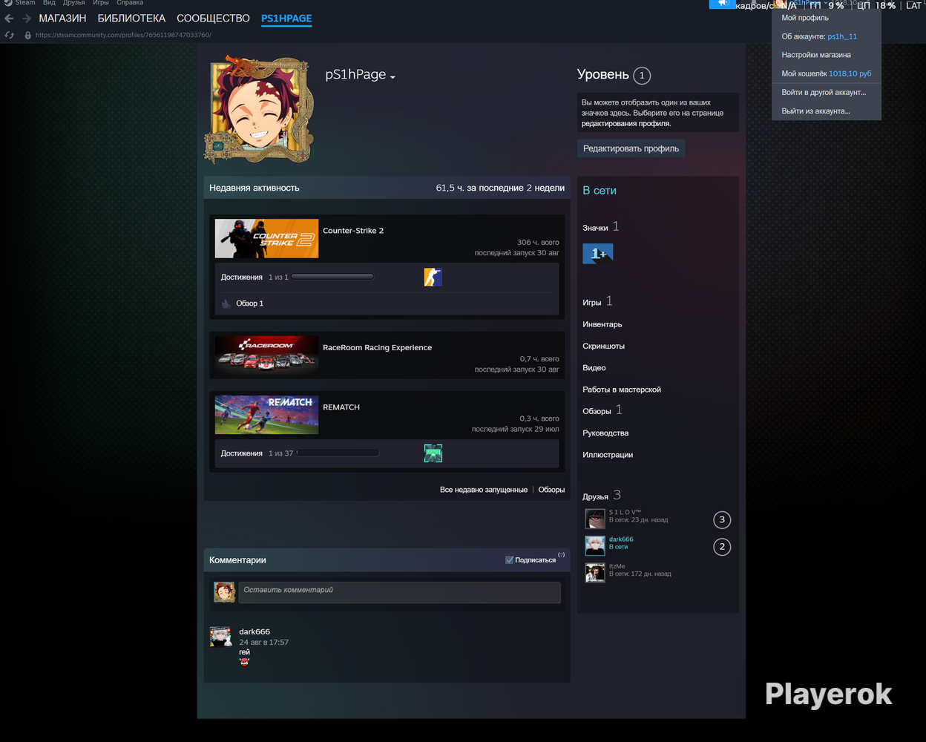Open the 1+ badge icon
Screen dimensions: 926x742
tap(597, 254)
